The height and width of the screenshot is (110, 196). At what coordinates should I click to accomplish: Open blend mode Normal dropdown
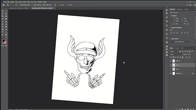click(x=176, y=54)
